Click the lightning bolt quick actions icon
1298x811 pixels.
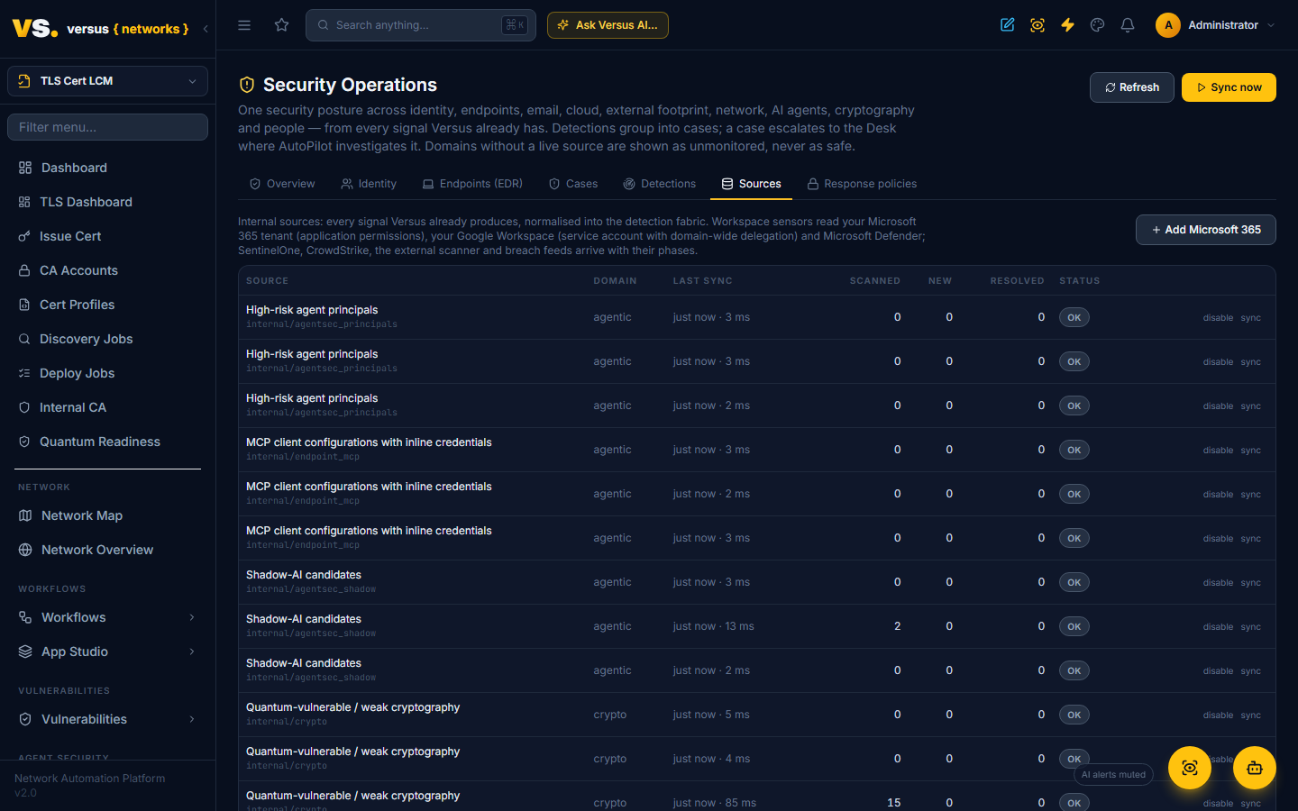[x=1067, y=25]
